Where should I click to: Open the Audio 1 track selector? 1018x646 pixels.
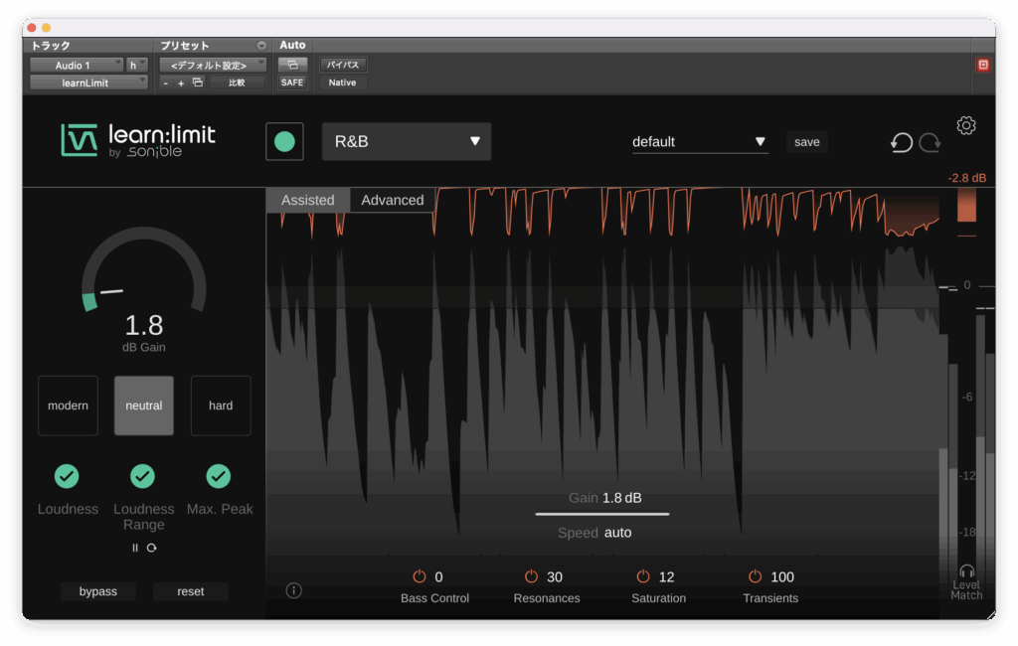pos(77,65)
